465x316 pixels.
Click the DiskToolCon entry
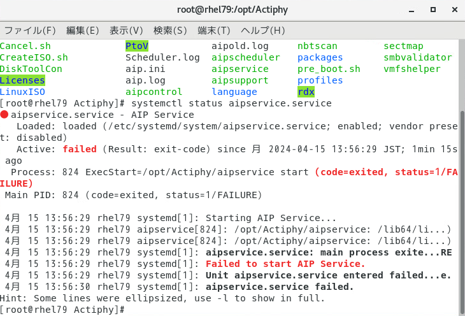tap(31, 69)
